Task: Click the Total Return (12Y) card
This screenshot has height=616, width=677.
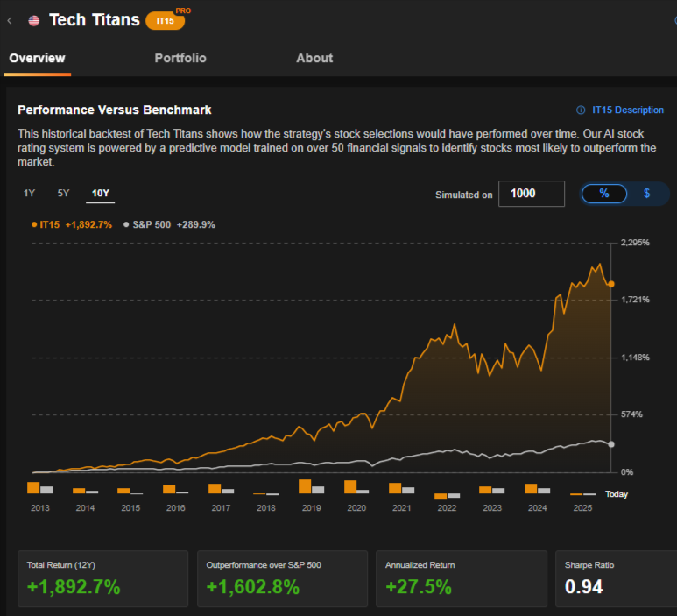Action: tap(102, 578)
